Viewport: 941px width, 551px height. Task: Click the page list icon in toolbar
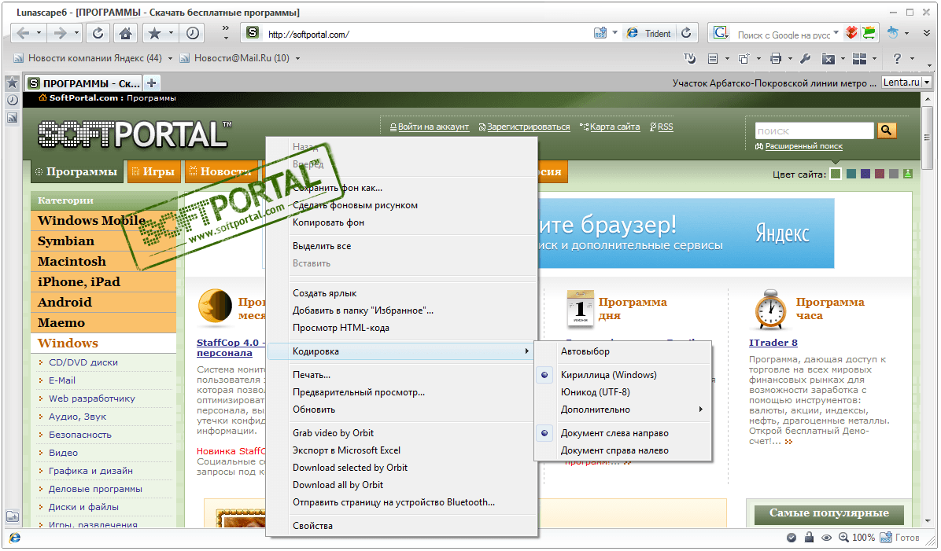(712, 58)
